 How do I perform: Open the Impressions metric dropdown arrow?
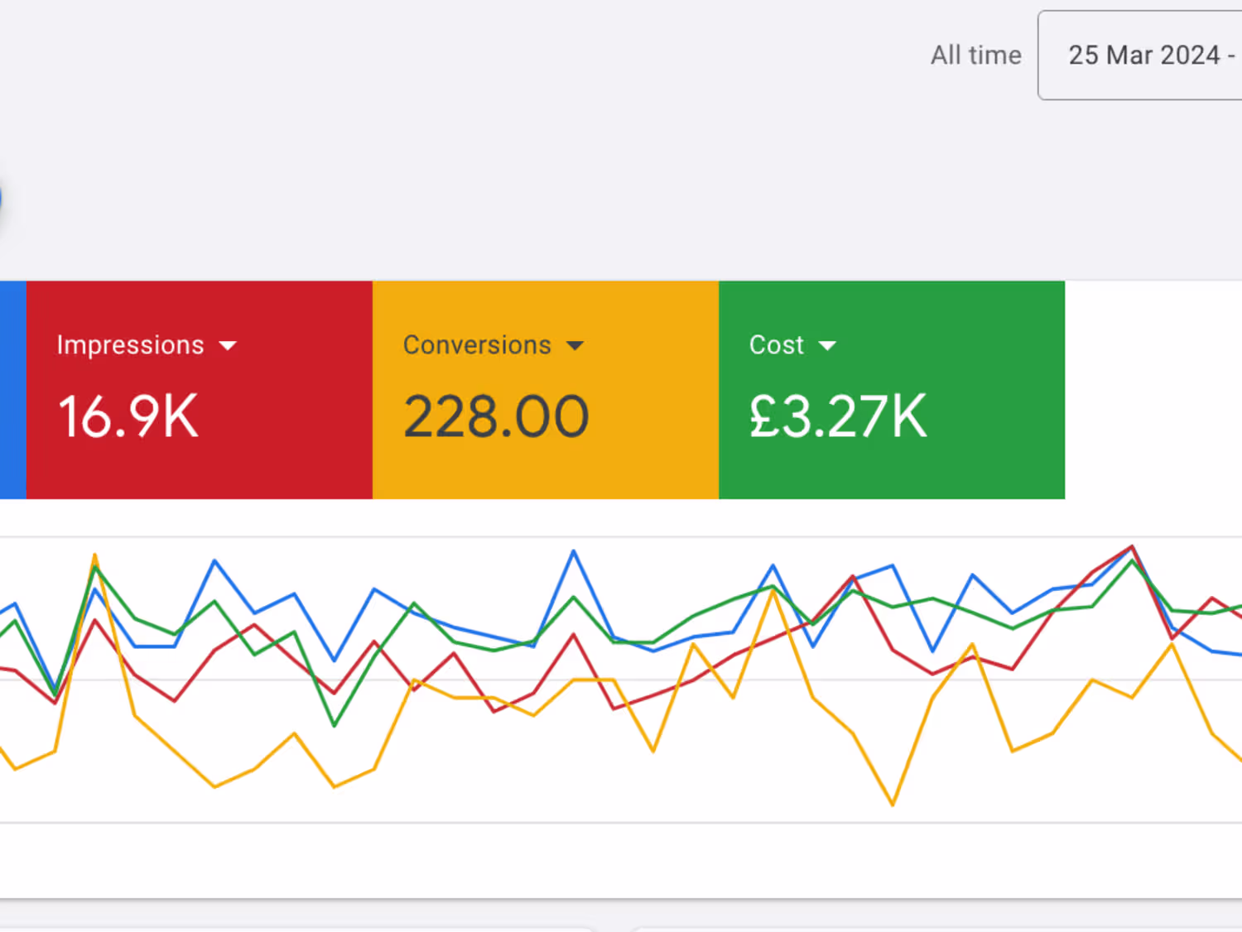pyautogui.click(x=228, y=346)
